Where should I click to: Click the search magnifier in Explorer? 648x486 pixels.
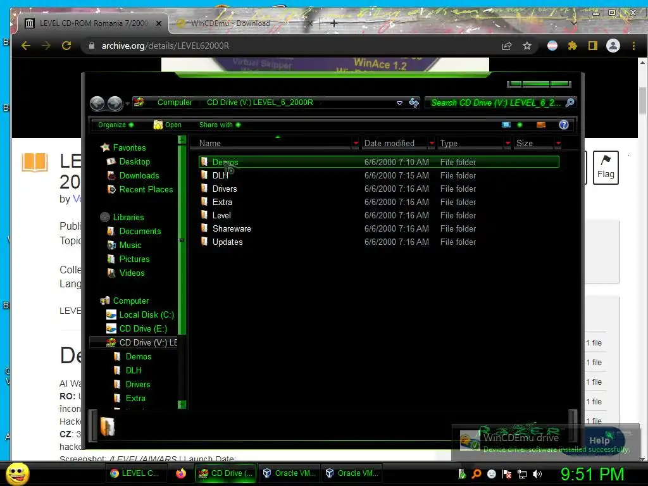coord(570,103)
